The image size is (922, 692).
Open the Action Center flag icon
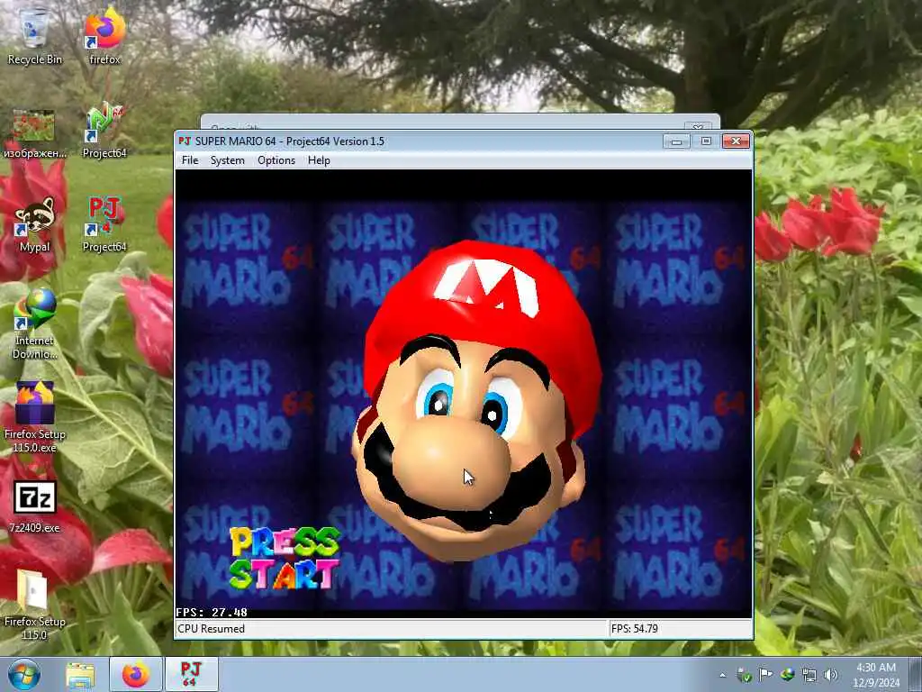tap(765, 675)
